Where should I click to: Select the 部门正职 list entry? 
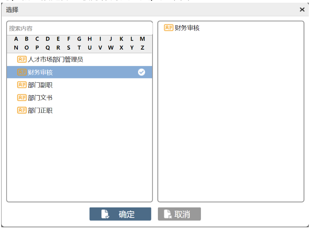(40, 110)
